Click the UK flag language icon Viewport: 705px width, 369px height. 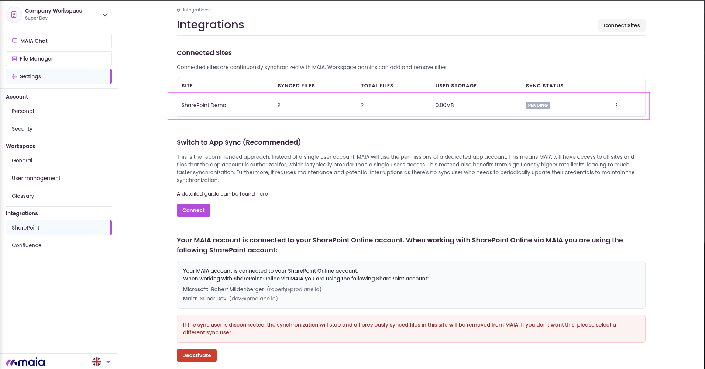click(x=97, y=362)
